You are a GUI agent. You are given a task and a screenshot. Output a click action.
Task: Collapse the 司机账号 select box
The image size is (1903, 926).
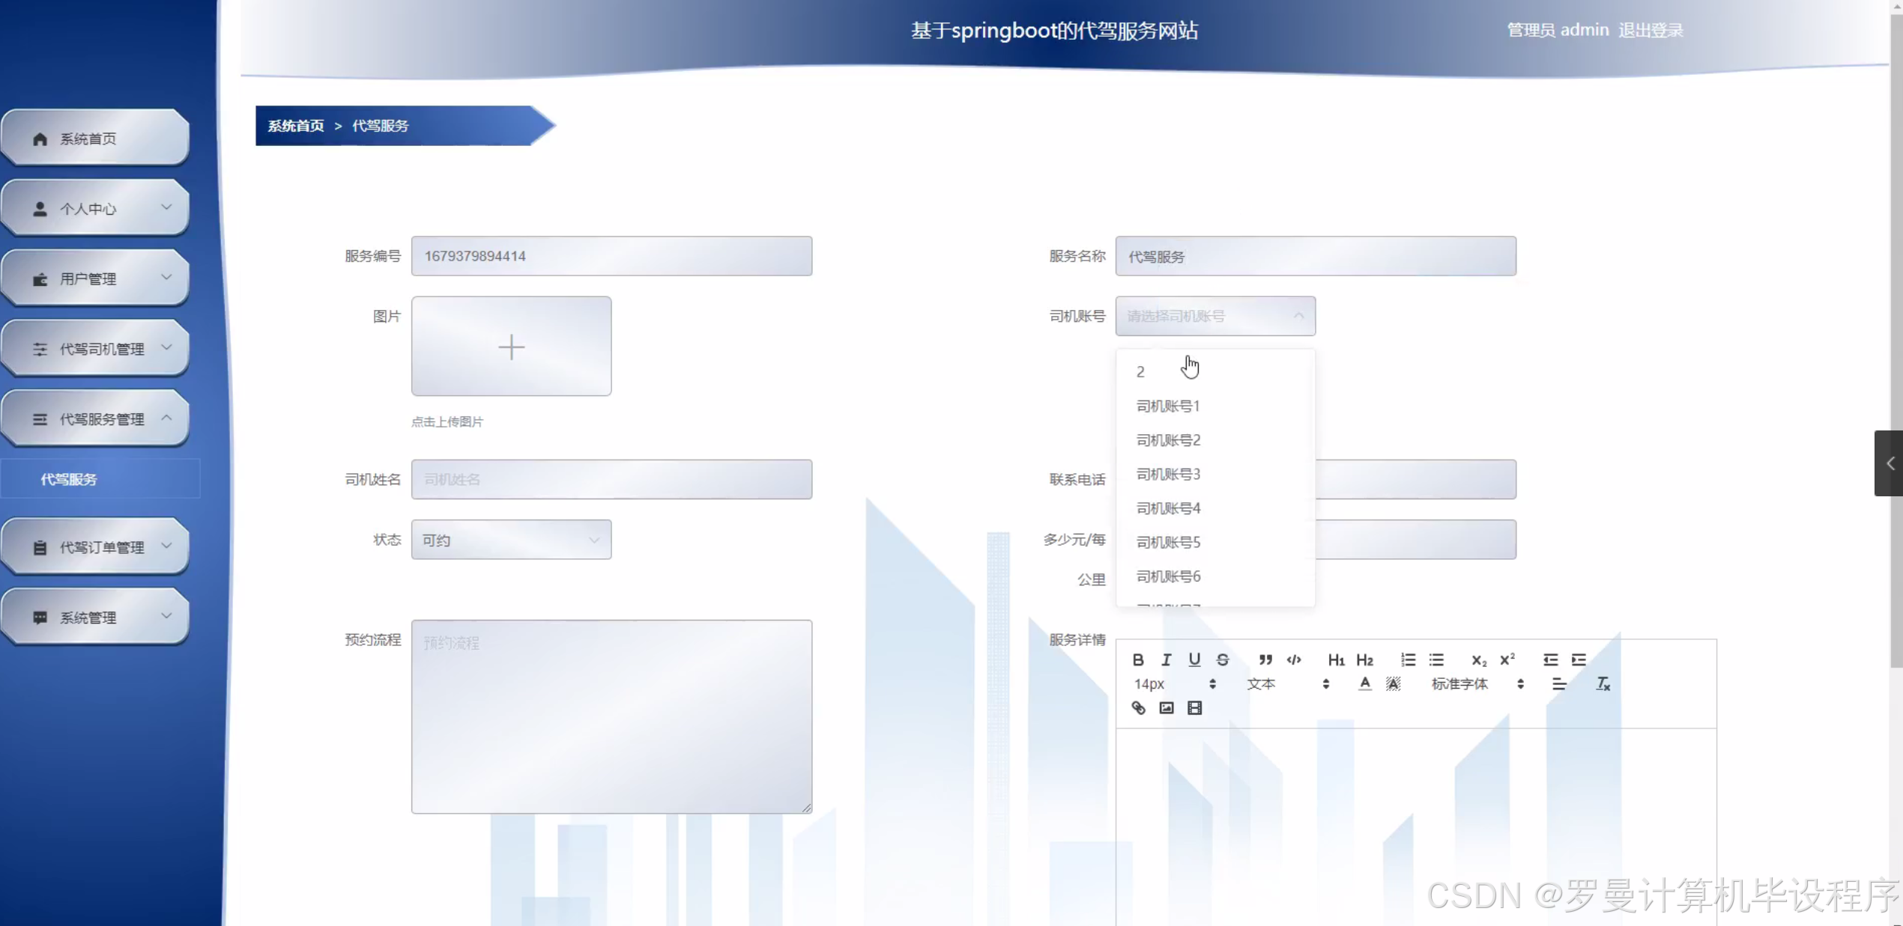pyautogui.click(x=1215, y=316)
